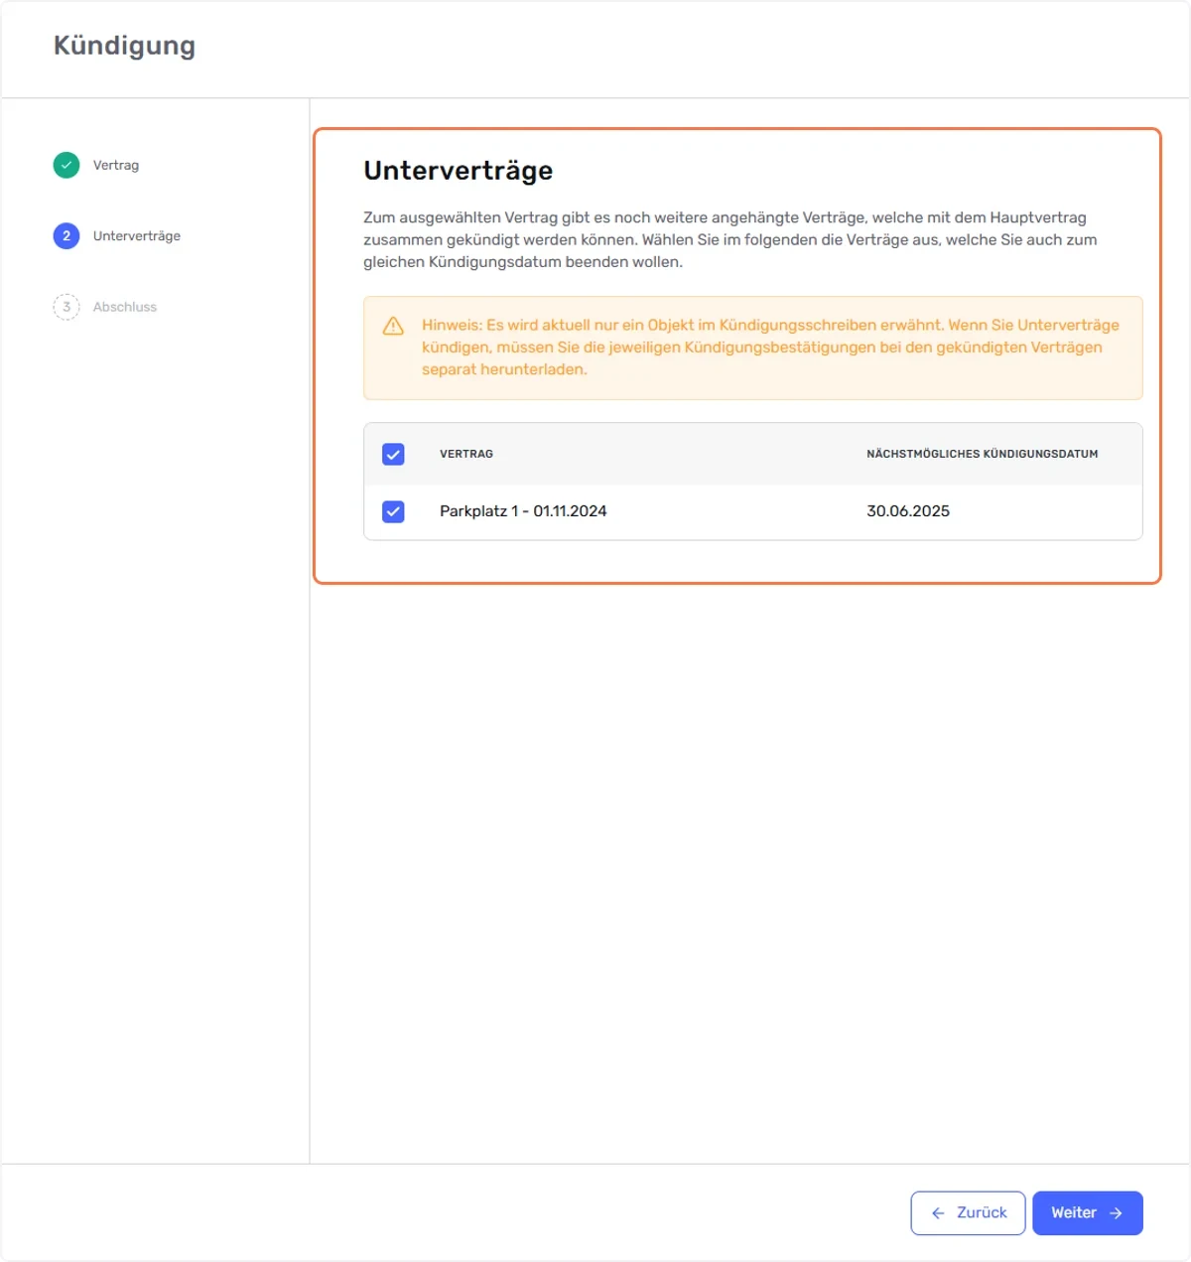Screen dimensions: 1191x1262
Task: Click the right arrow icon in Weiter button
Action: (x=1116, y=1213)
